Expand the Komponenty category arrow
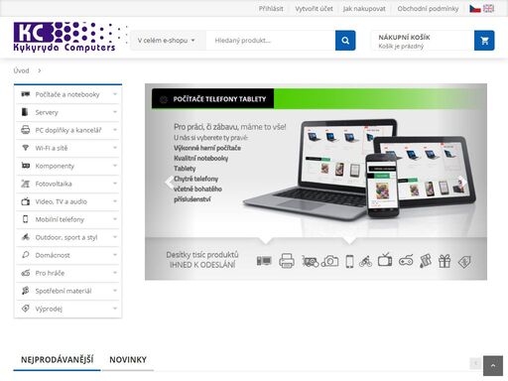Image resolution: width=508 pixels, height=381 pixels. [x=115, y=166]
